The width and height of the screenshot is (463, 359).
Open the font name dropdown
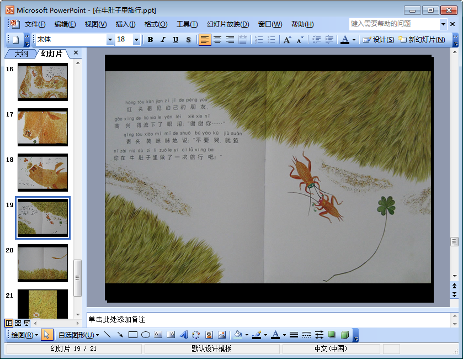point(110,40)
